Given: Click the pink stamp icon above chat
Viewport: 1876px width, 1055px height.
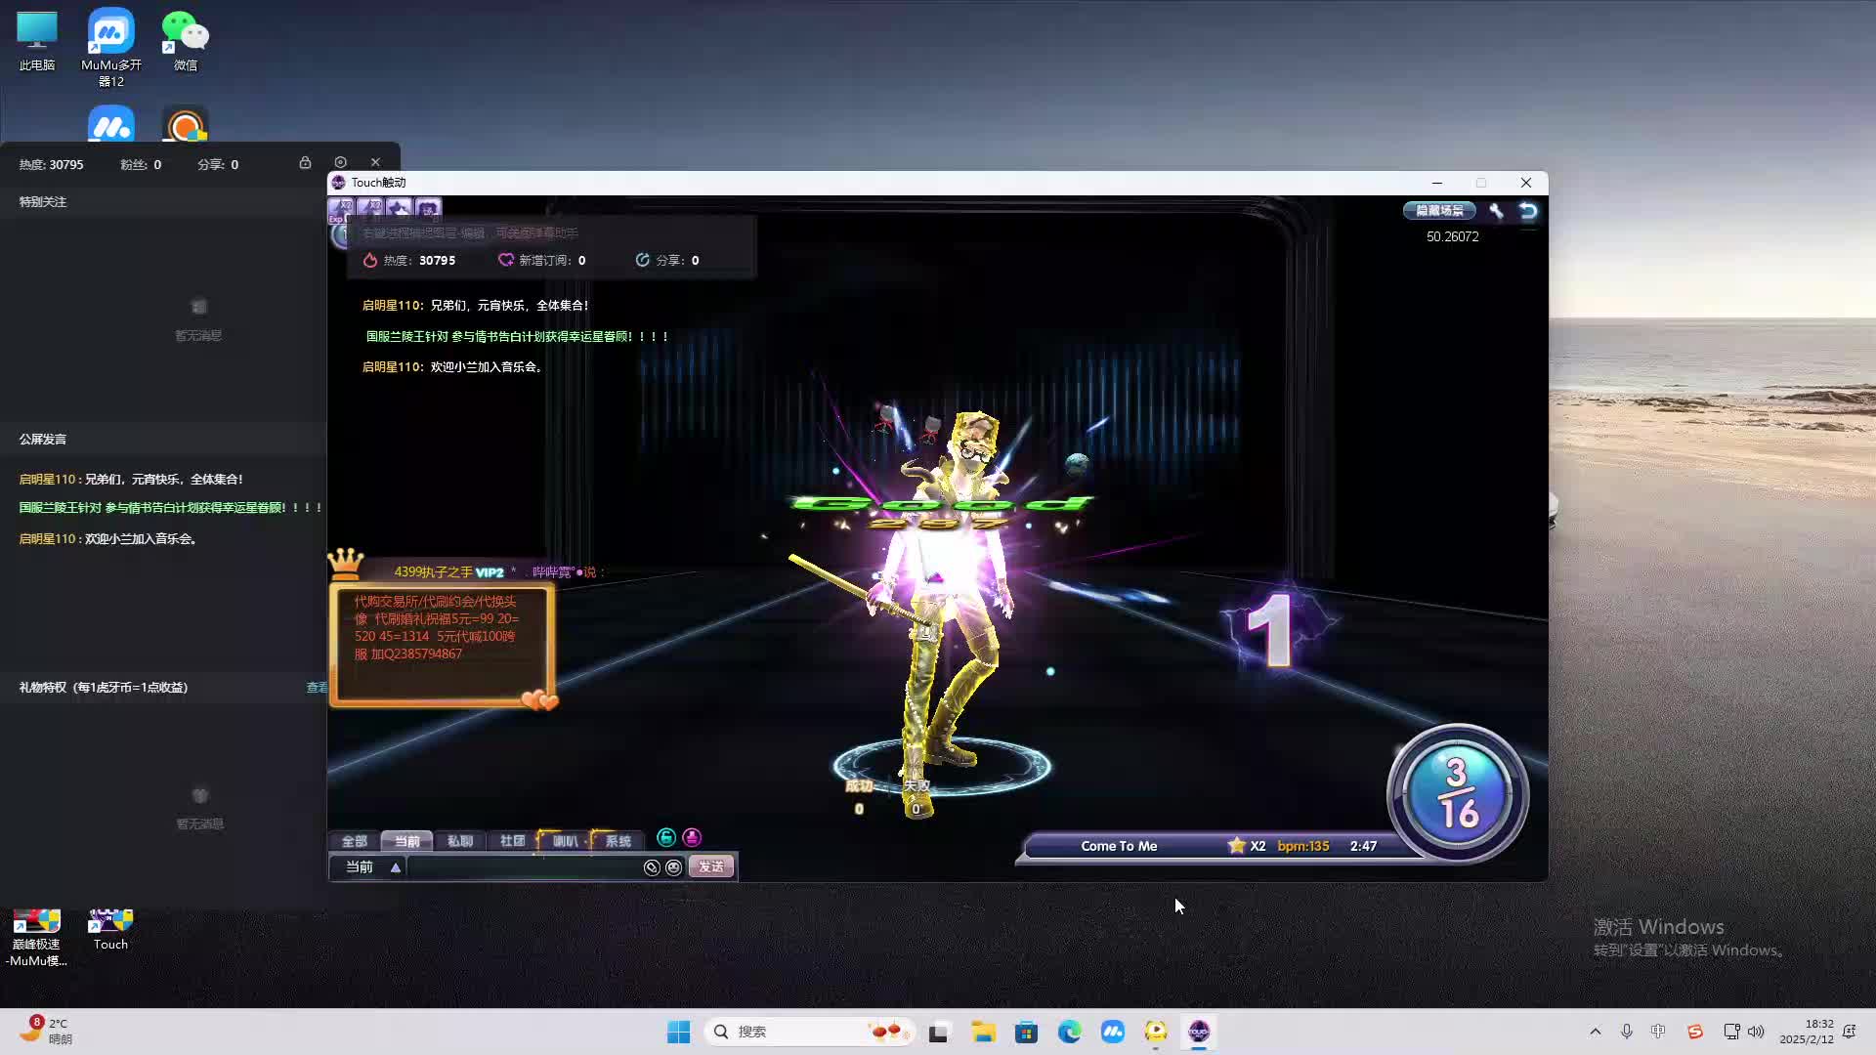Looking at the screenshot, I should coord(692,837).
